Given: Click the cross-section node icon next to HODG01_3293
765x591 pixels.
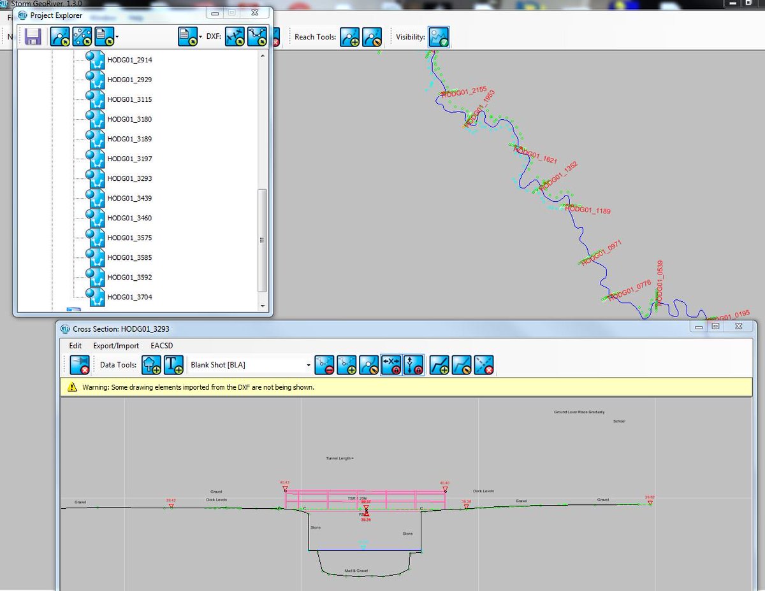Looking at the screenshot, I should (x=94, y=178).
